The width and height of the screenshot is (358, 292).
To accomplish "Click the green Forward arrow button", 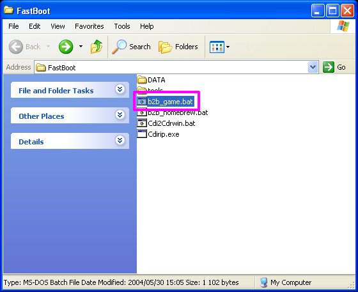I will click(66, 47).
